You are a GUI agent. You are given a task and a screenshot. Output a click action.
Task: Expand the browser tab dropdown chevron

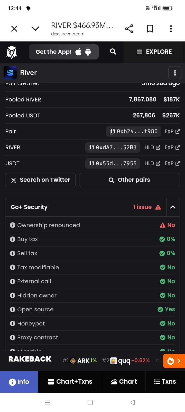point(35,29)
